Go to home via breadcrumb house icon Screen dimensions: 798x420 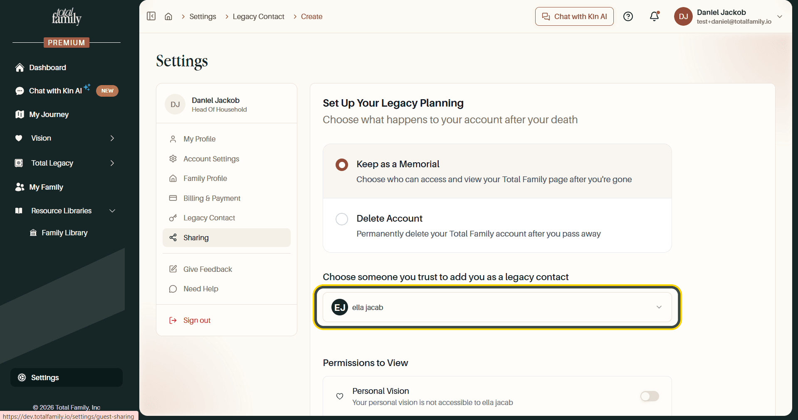(x=168, y=17)
